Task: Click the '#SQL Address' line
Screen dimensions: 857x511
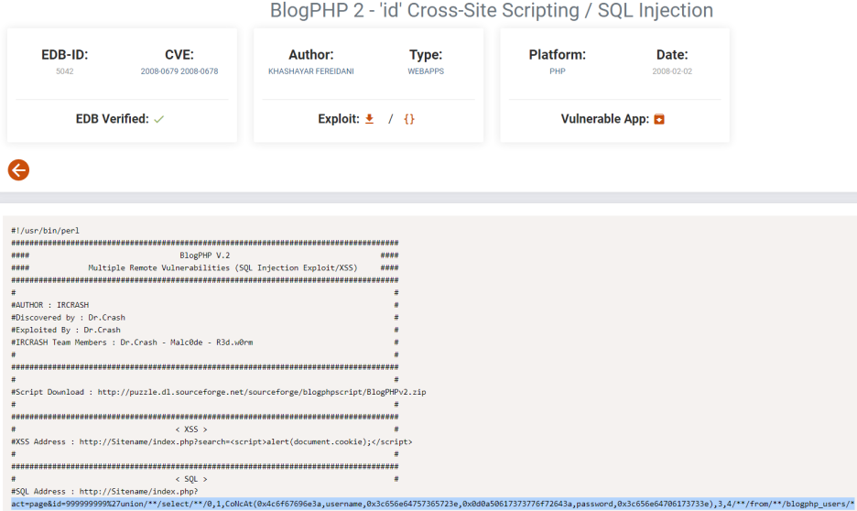Action: (x=104, y=492)
